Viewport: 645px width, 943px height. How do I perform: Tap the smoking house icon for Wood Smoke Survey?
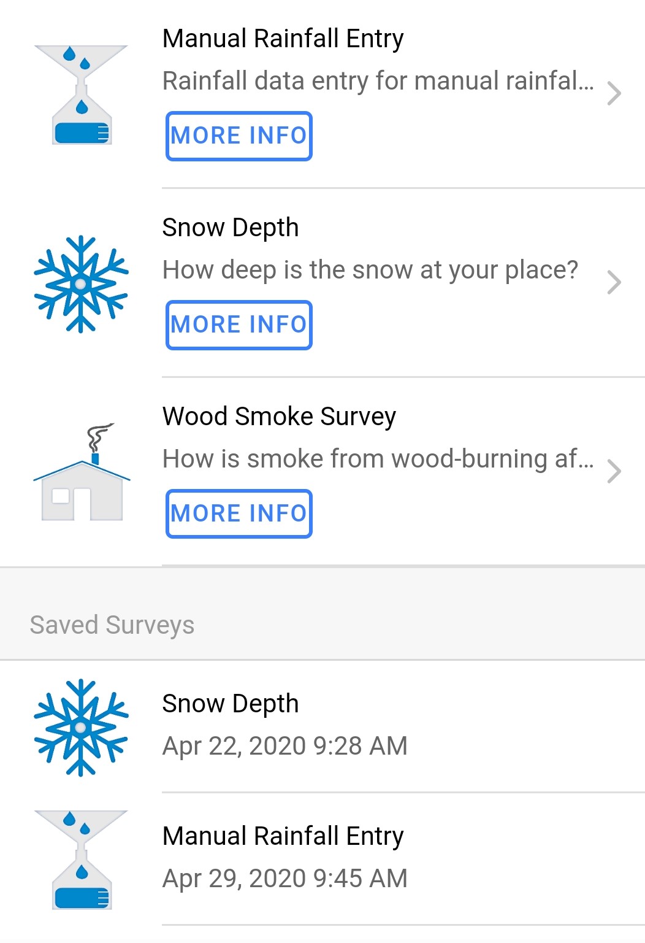point(82,472)
